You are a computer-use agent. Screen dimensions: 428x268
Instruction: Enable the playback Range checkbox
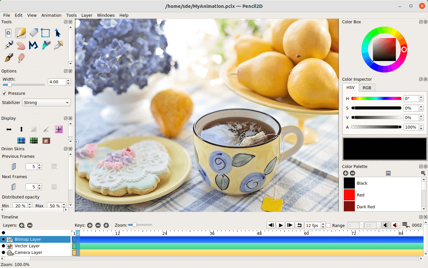328,225
